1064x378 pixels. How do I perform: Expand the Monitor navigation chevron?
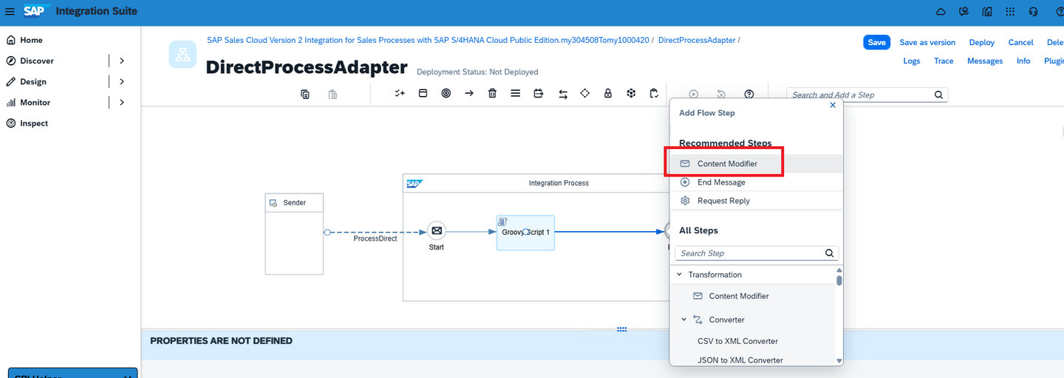(122, 102)
